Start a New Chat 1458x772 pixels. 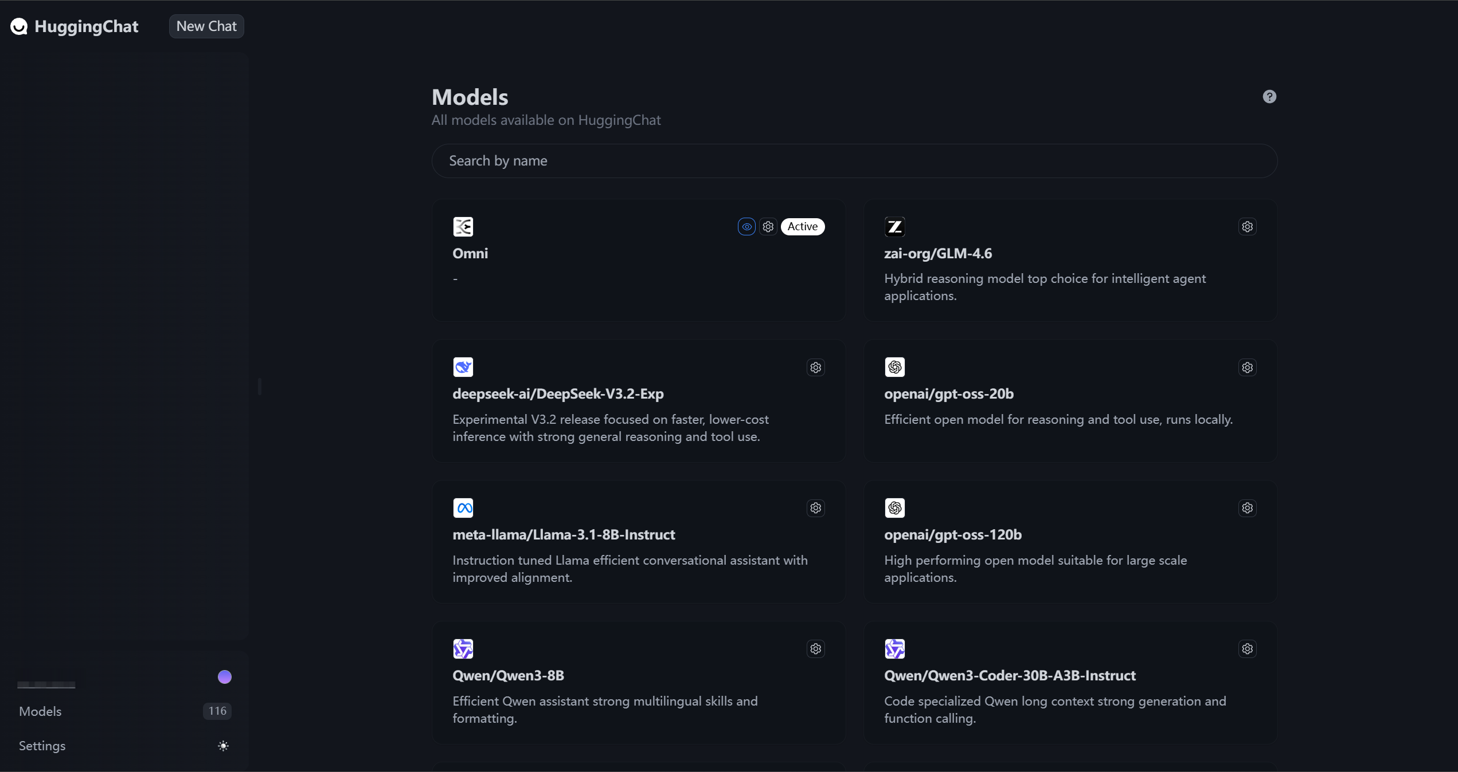[206, 26]
